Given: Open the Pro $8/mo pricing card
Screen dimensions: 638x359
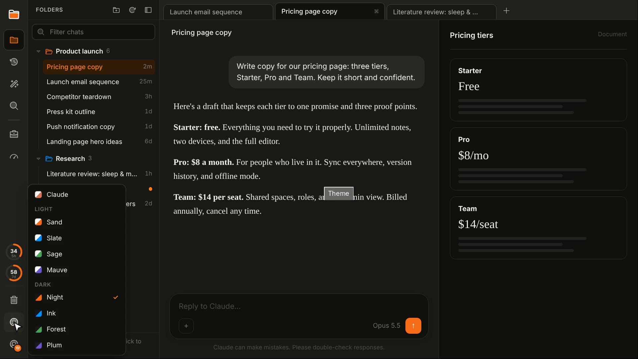Looking at the screenshot, I should 538,159.
